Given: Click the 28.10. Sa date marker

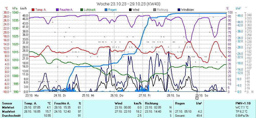Looking at the screenshot, I should [x=174, y=95].
